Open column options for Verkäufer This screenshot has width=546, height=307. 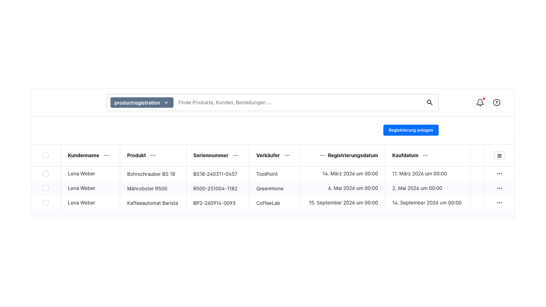[x=287, y=155]
